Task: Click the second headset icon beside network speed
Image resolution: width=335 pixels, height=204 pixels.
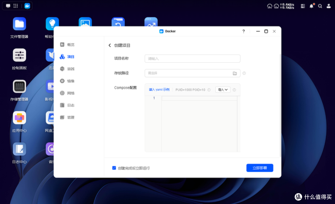Action: (276, 6)
